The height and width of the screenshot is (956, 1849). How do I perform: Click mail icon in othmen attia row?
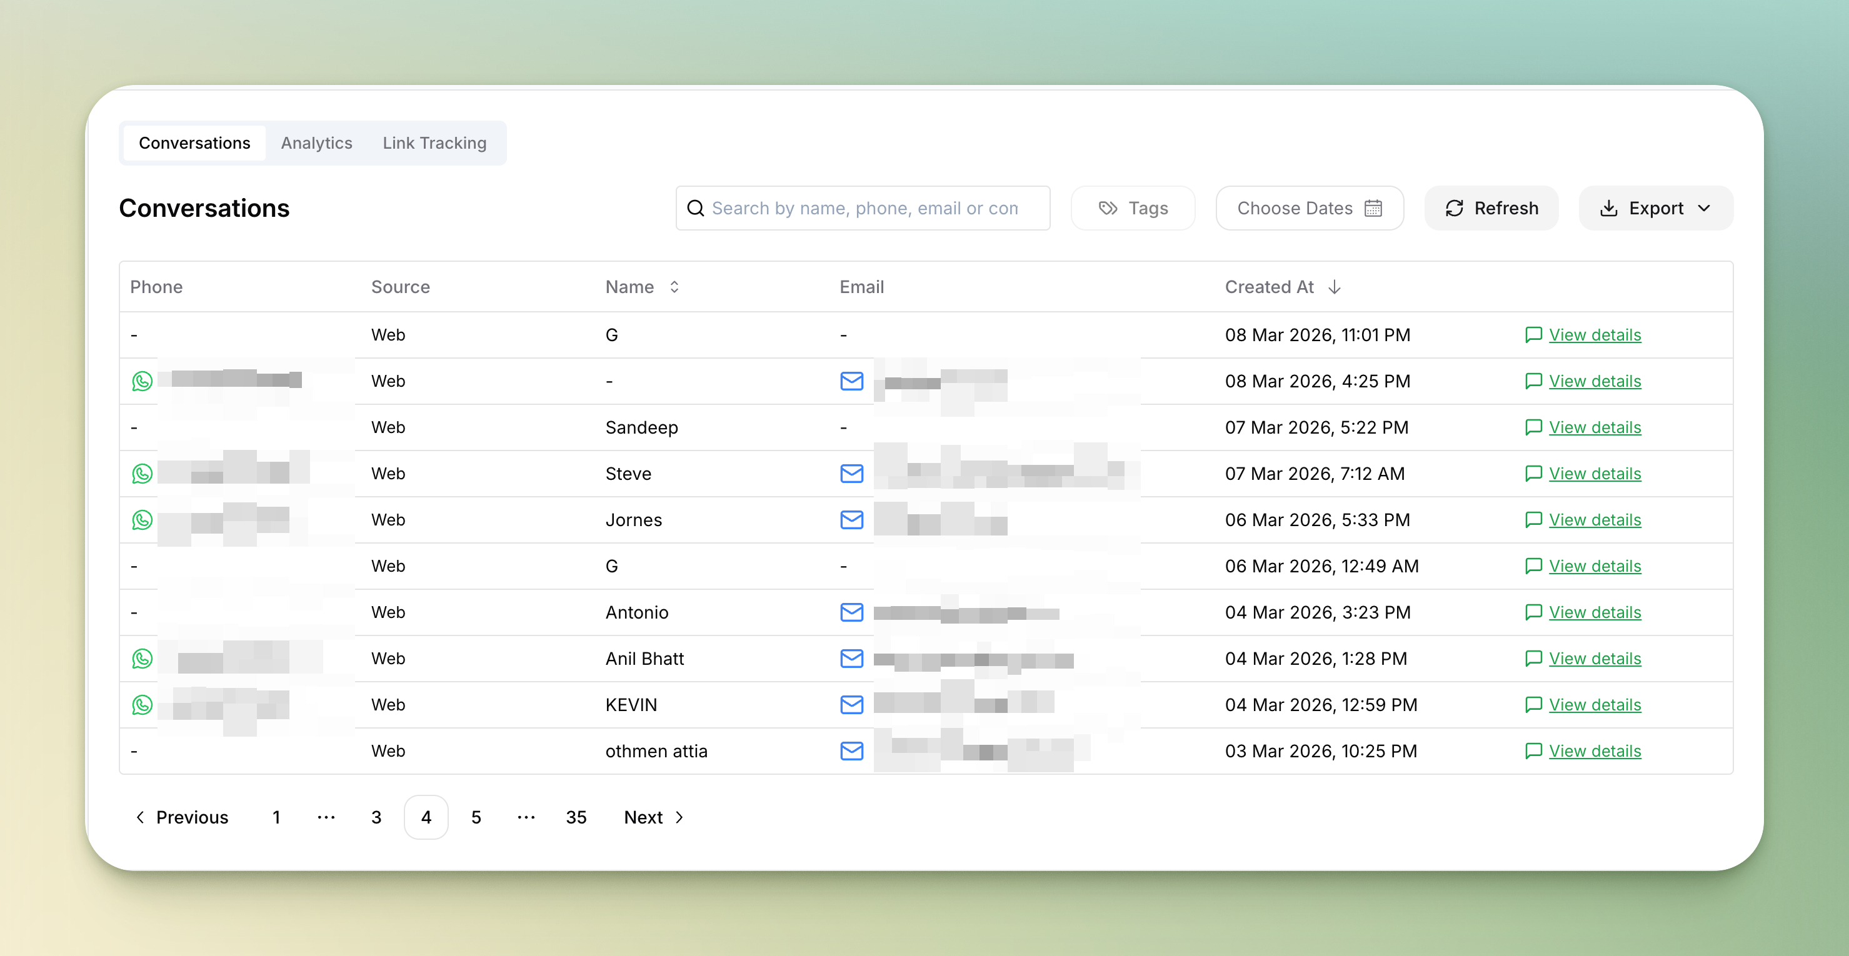pyautogui.click(x=851, y=750)
